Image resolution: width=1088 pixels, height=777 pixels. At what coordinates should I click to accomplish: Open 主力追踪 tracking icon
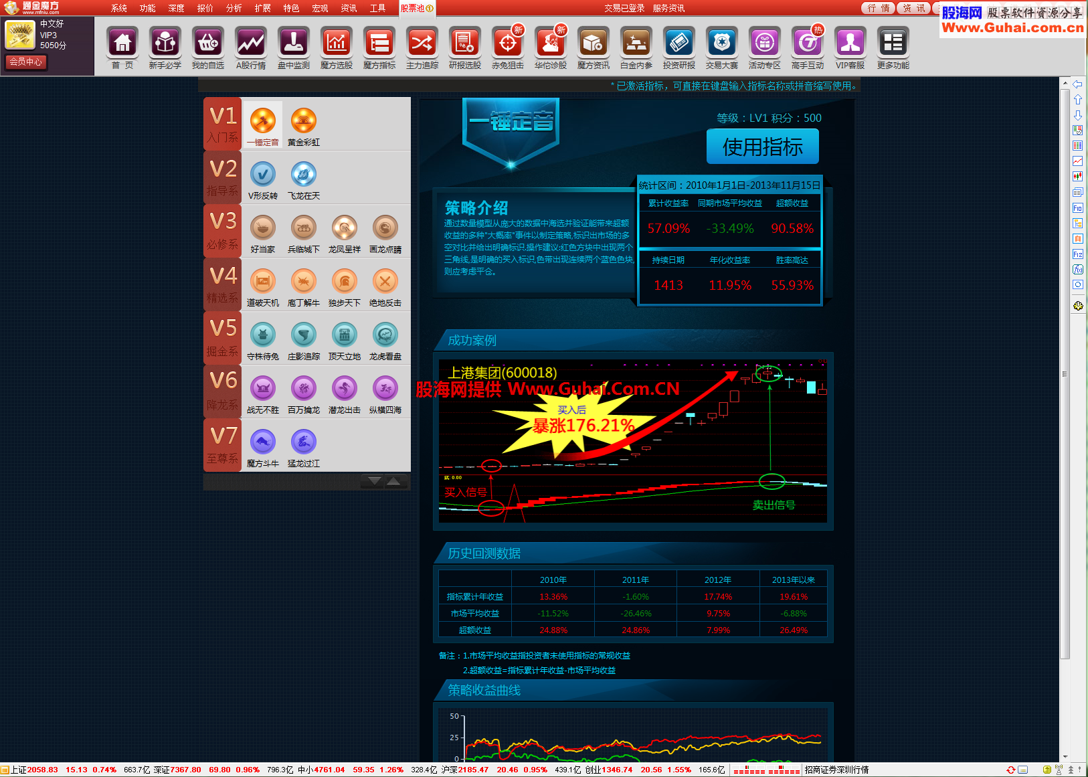(422, 48)
